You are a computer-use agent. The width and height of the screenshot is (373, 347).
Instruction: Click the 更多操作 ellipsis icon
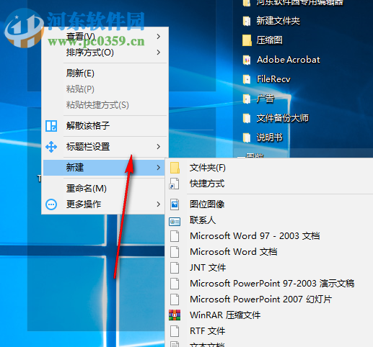pyautogui.click(x=51, y=204)
